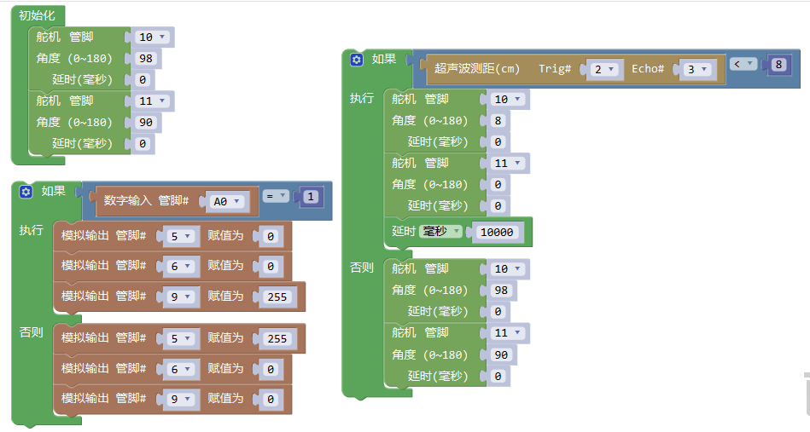Image resolution: width=810 pixels, height=432 pixels.
Task: Open the A0 pin dropdown
Action: [x=228, y=202]
